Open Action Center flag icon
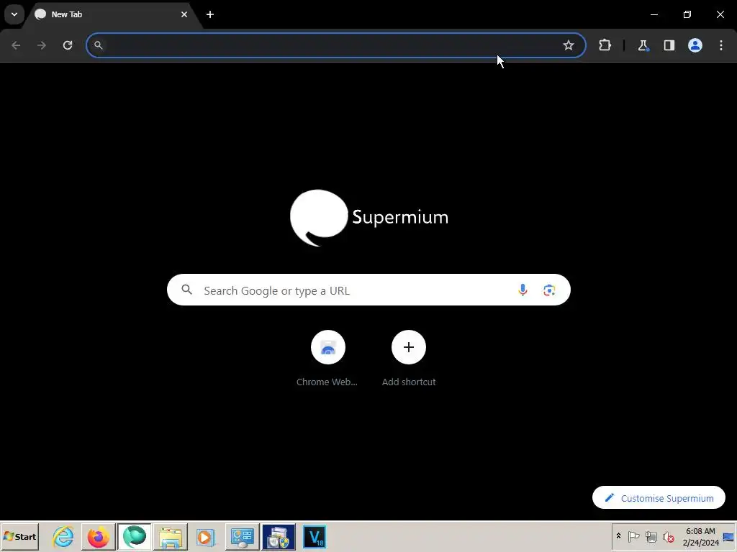This screenshot has width=737, height=552. click(633, 536)
